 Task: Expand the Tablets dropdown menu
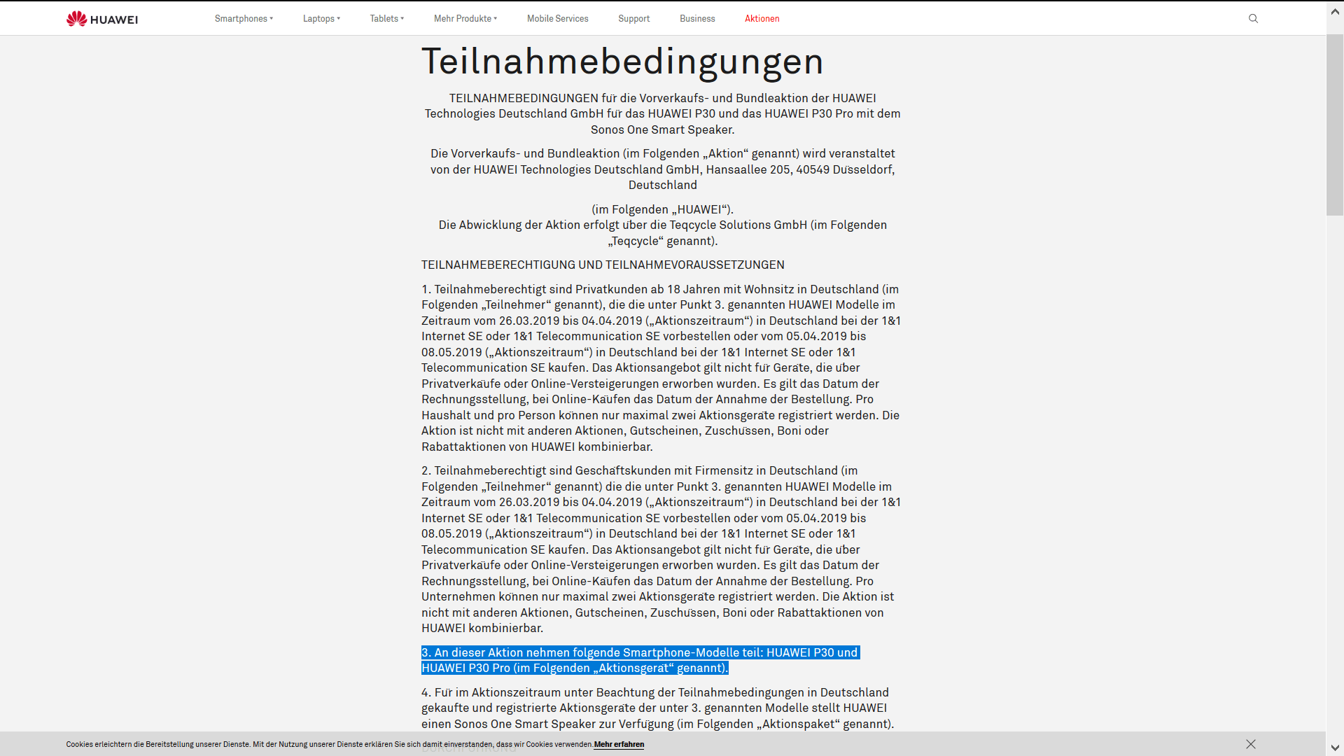[387, 19]
